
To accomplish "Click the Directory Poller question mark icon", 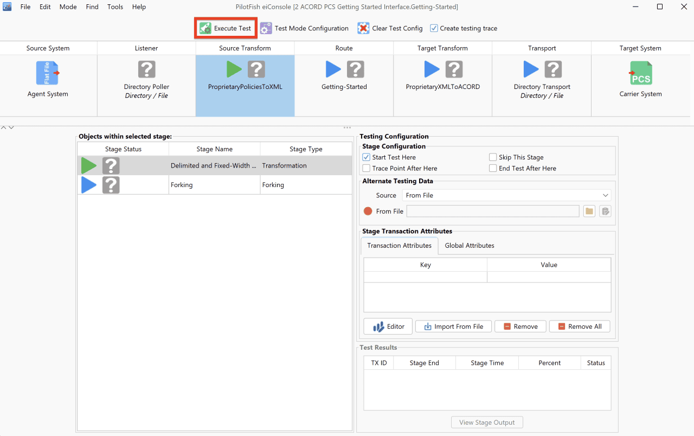I will tap(146, 69).
